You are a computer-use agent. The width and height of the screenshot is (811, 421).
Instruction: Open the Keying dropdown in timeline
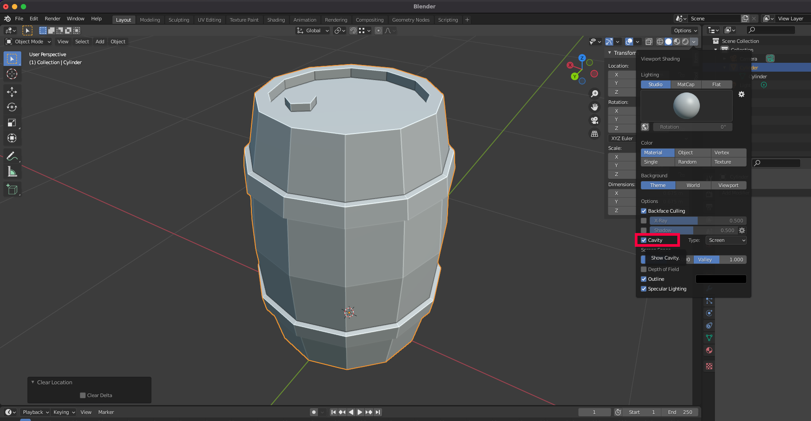point(64,412)
